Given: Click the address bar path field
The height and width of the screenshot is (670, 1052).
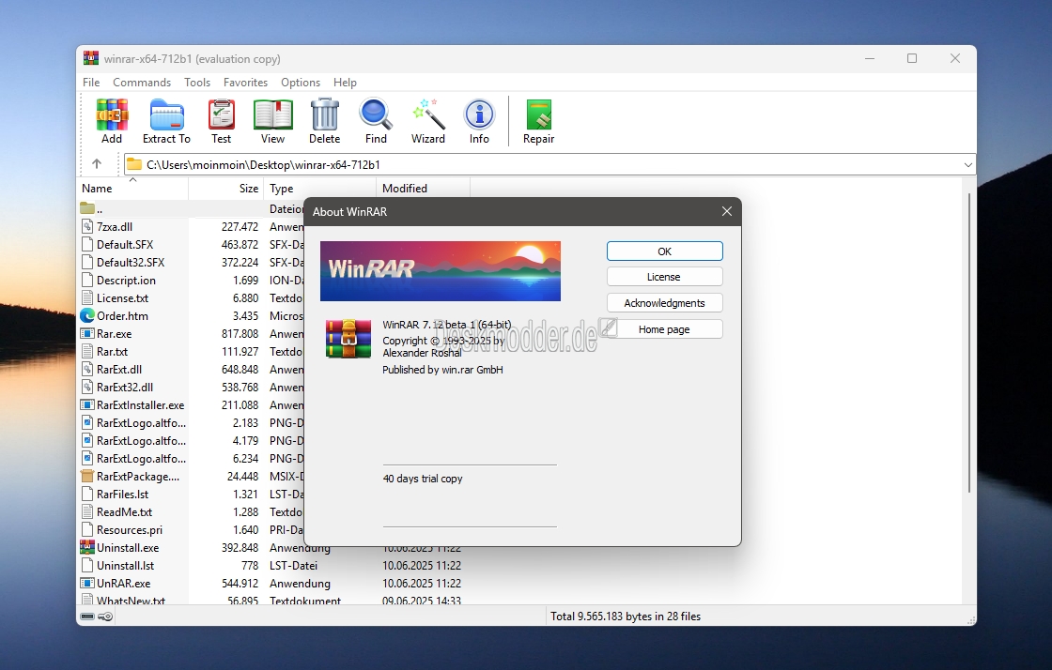Looking at the screenshot, I should [x=549, y=165].
